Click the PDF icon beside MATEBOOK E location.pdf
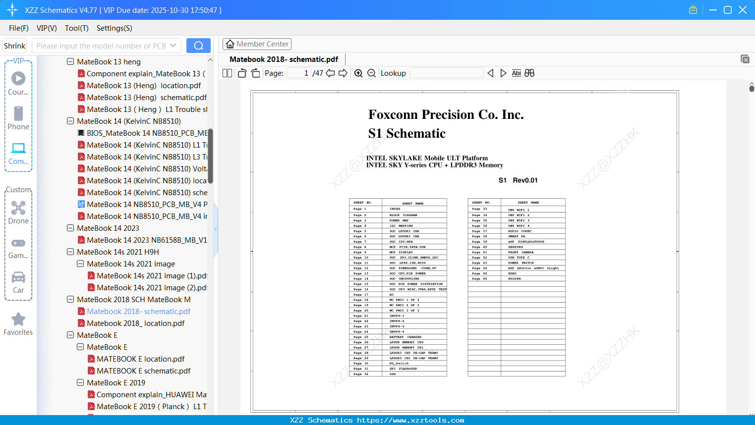The width and height of the screenshot is (755, 425). pos(91,359)
